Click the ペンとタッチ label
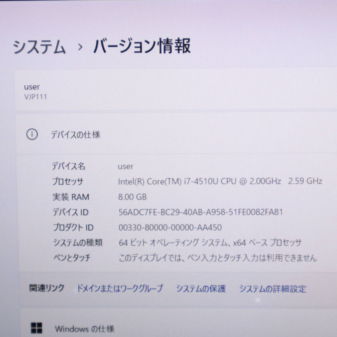This screenshot has width=337, height=337. coord(72,258)
